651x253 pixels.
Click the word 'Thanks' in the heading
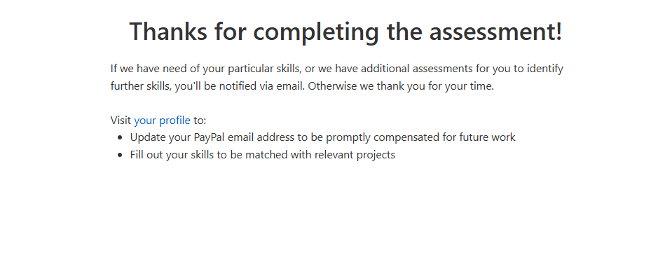click(168, 31)
